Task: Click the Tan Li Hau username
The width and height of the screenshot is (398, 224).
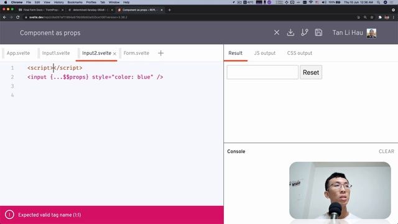Action: point(348,33)
